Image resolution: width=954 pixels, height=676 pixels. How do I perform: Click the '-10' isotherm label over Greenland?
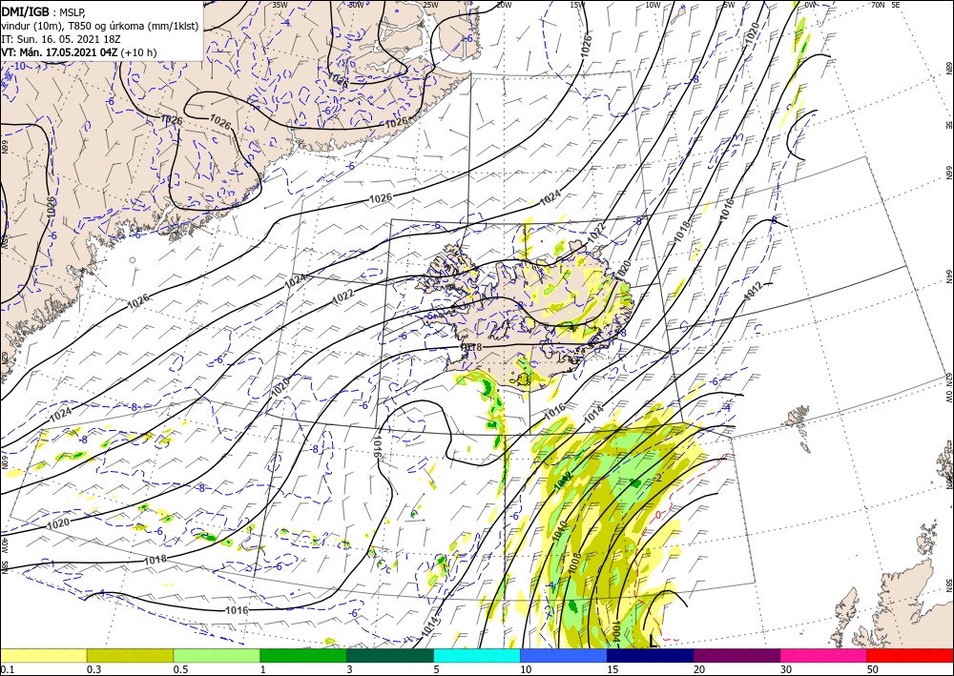pyautogui.click(x=20, y=66)
